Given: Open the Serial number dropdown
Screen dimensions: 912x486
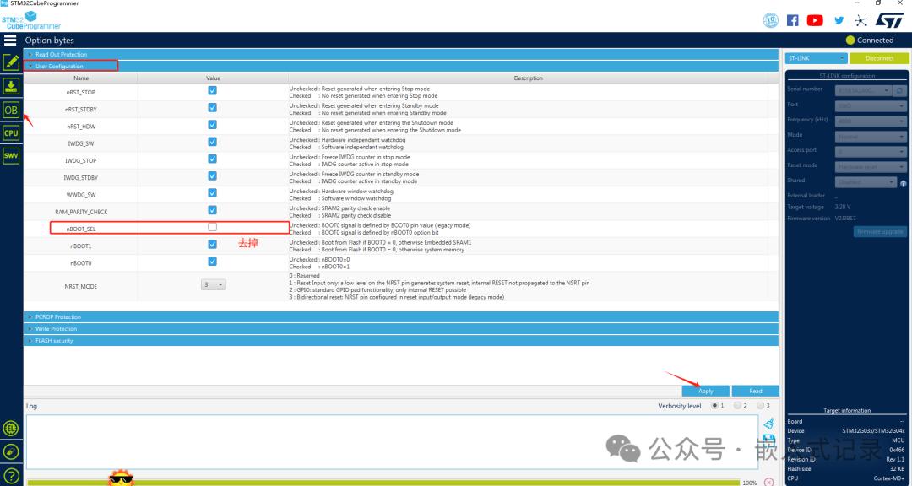Looking at the screenshot, I should 863,90.
